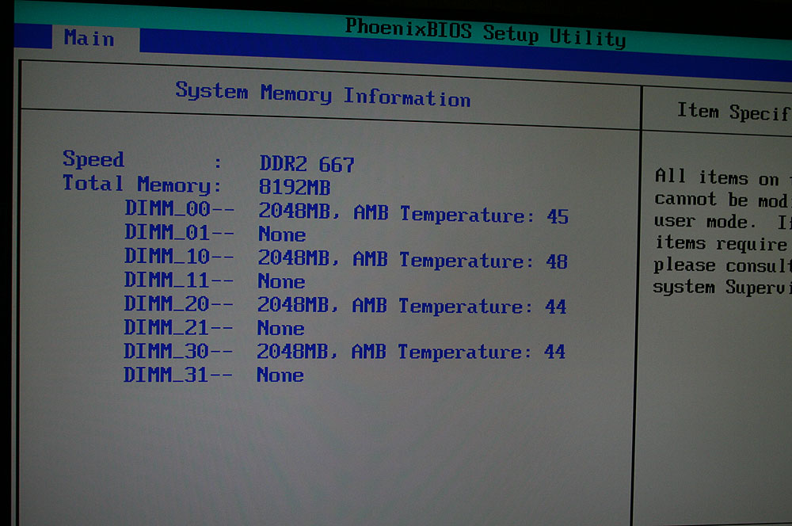Click the None value for DIMM_01
Viewport: 792px width, 526px height.
pyautogui.click(x=282, y=234)
